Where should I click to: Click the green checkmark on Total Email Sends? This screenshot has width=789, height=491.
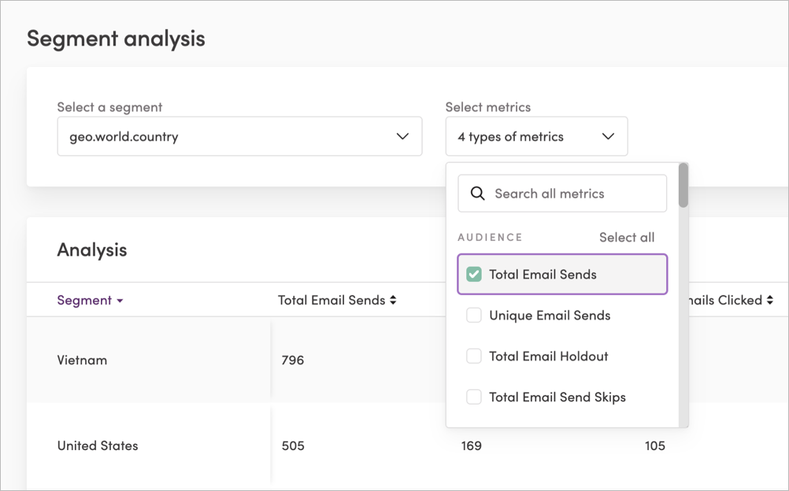pos(473,274)
